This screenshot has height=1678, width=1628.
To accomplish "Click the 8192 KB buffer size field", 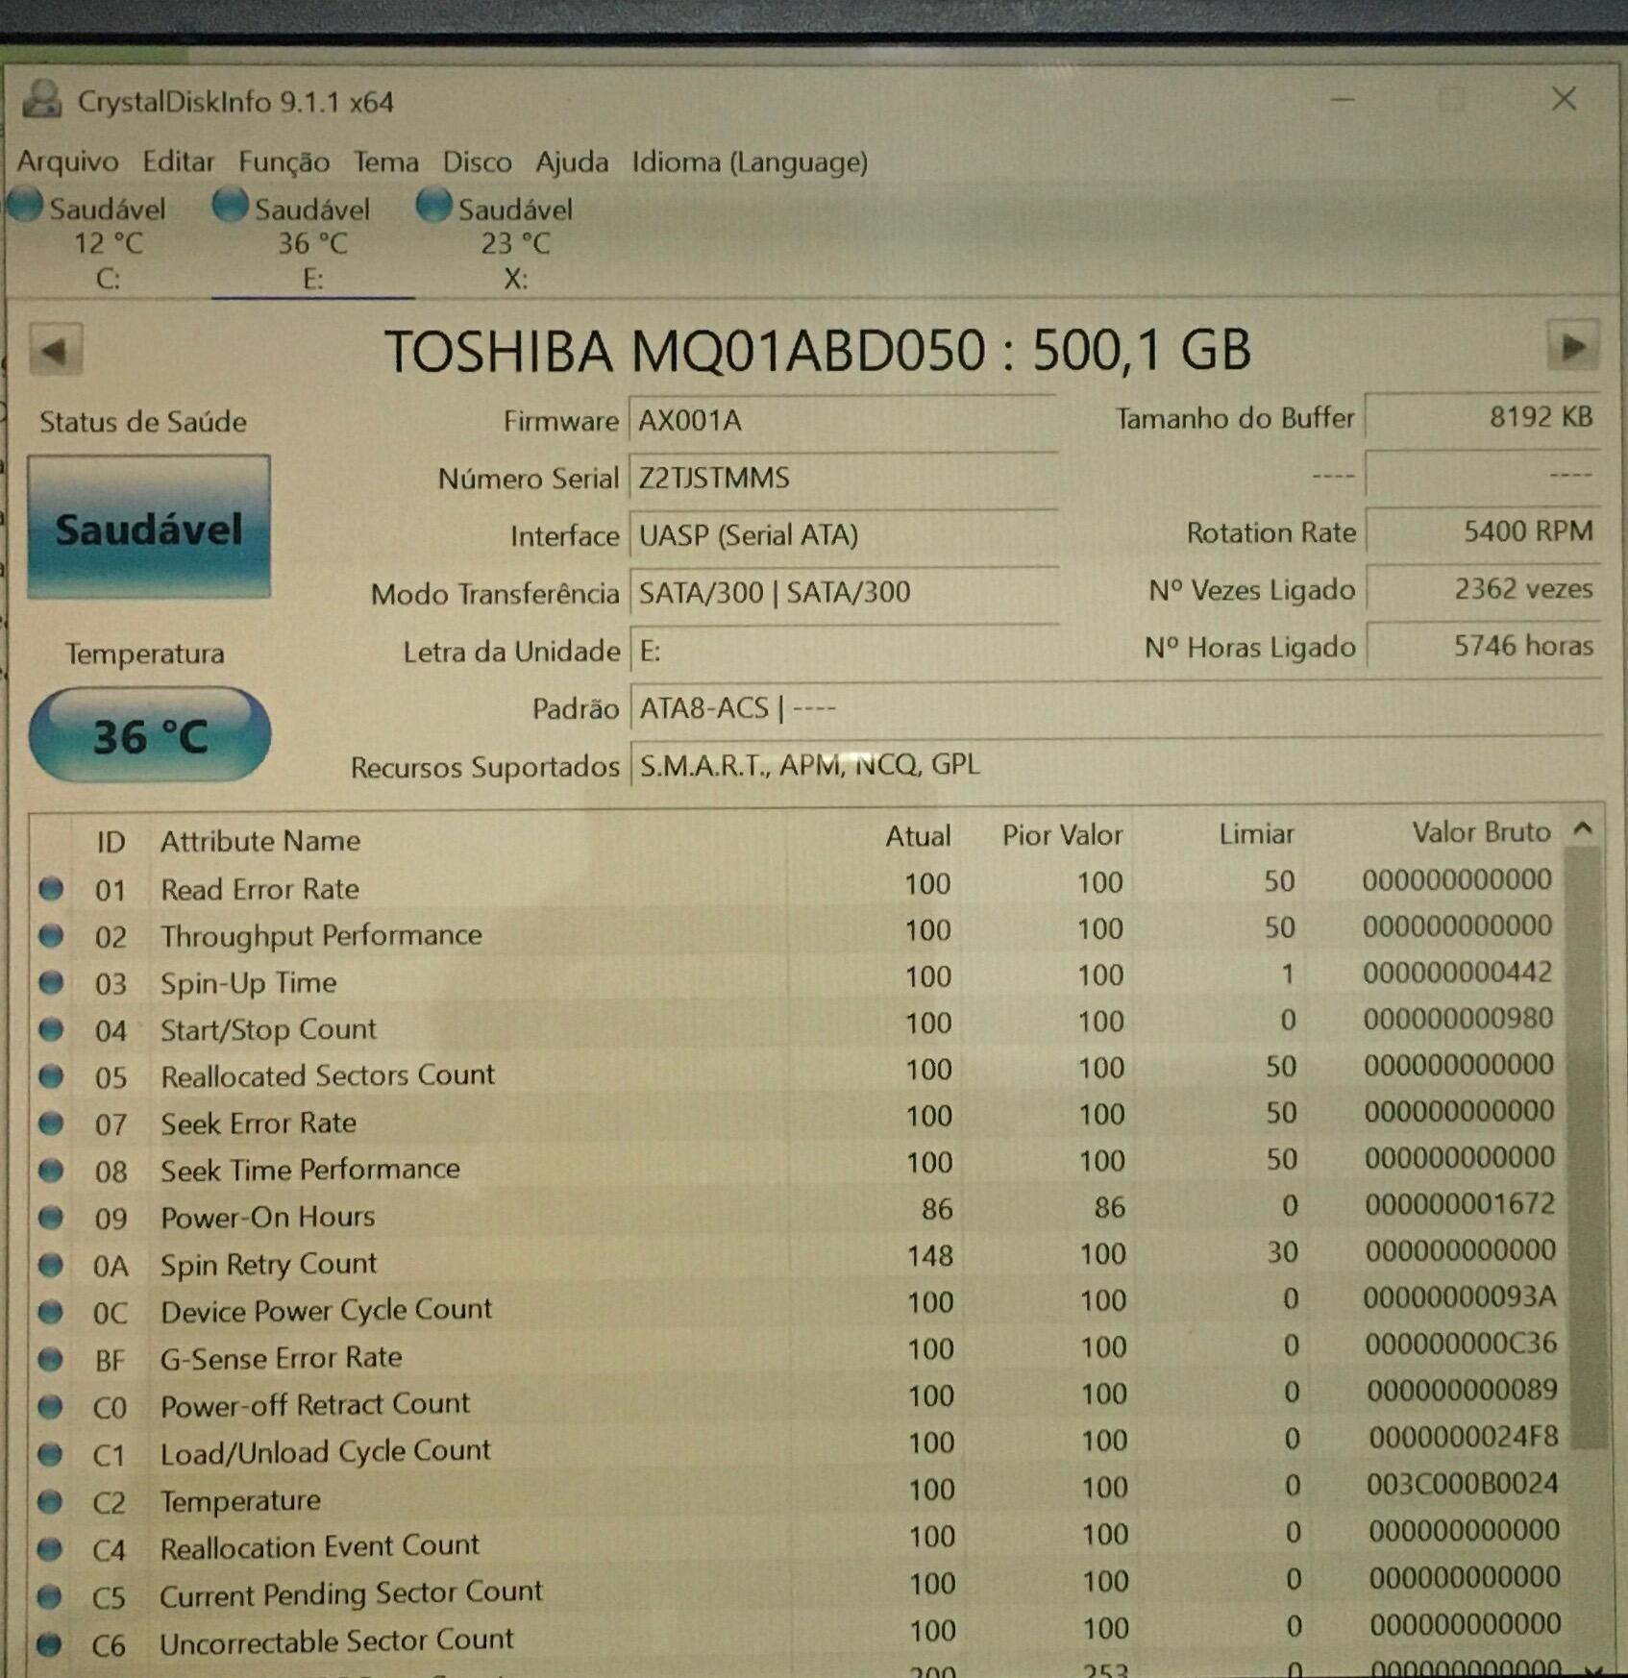I will coord(1483,417).
